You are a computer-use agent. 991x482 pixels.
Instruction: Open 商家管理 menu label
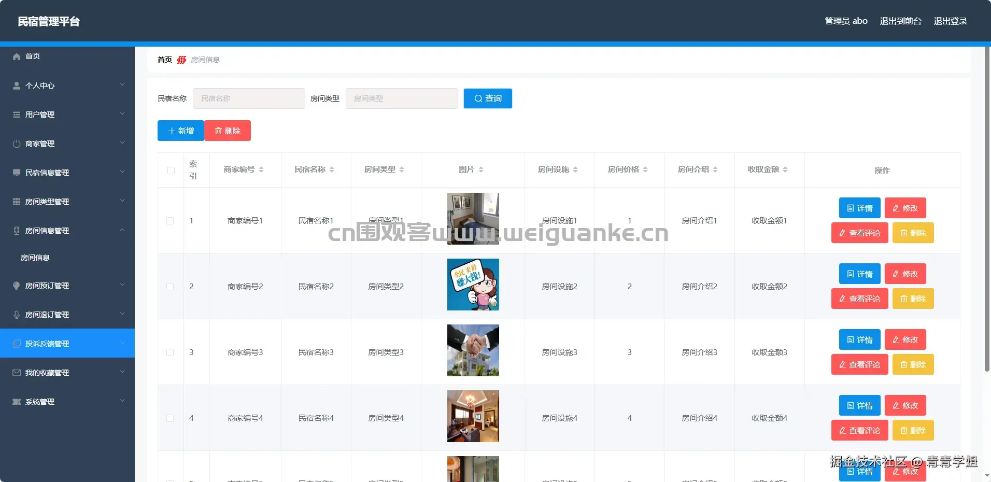click(40, 144)
